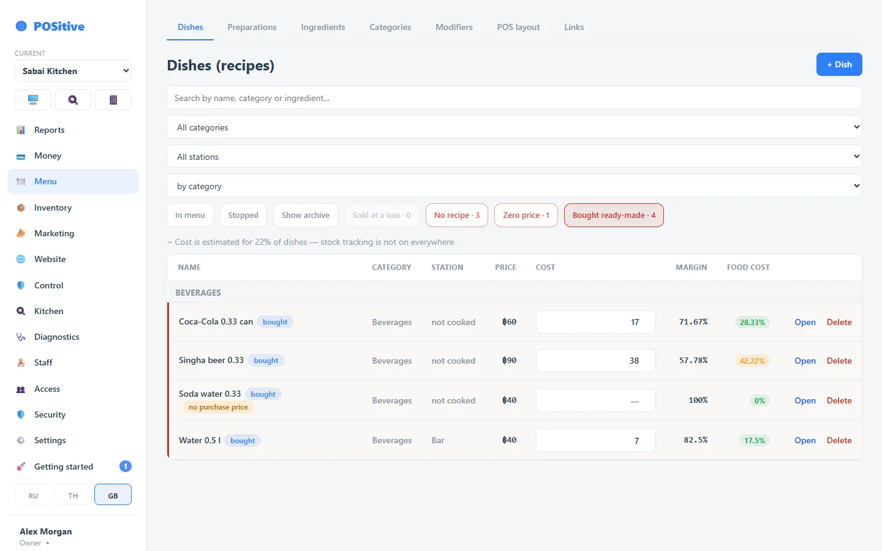Toggle the In menu filter
This screenshot has width=882, height=551.
point(190,215)
